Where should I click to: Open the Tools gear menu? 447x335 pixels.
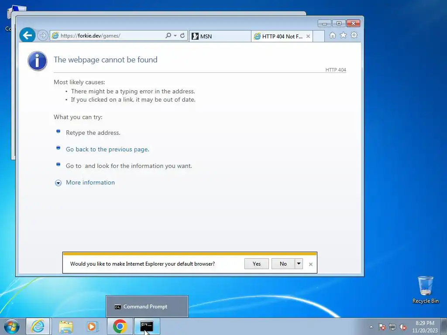[354, 35]
